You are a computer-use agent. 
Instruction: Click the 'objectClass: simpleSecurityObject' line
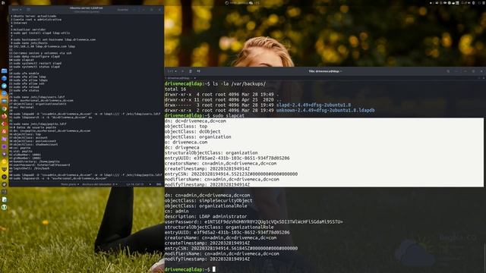click(208, 200)
